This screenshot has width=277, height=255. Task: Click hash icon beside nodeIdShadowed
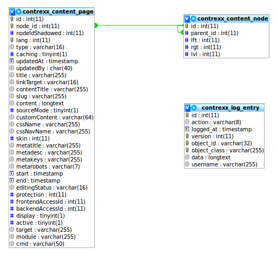(x=12, y=33)
